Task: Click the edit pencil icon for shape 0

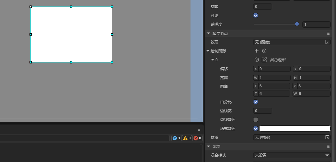Action: [264, 60]
